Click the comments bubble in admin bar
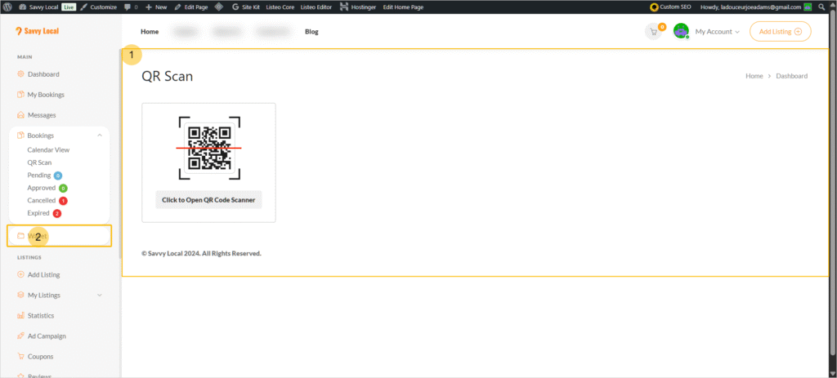This screenshot has width=837, height=378. click(x=131, y=7)
